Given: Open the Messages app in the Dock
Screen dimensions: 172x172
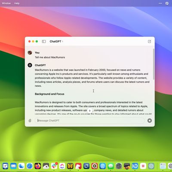Looking at the screenshot, I should (111, 166).
